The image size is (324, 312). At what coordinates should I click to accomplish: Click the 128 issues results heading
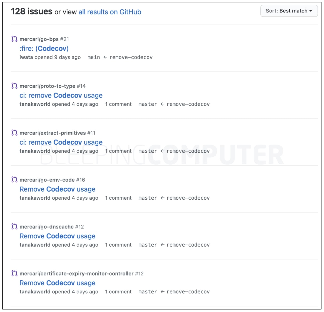coord(31,11)
